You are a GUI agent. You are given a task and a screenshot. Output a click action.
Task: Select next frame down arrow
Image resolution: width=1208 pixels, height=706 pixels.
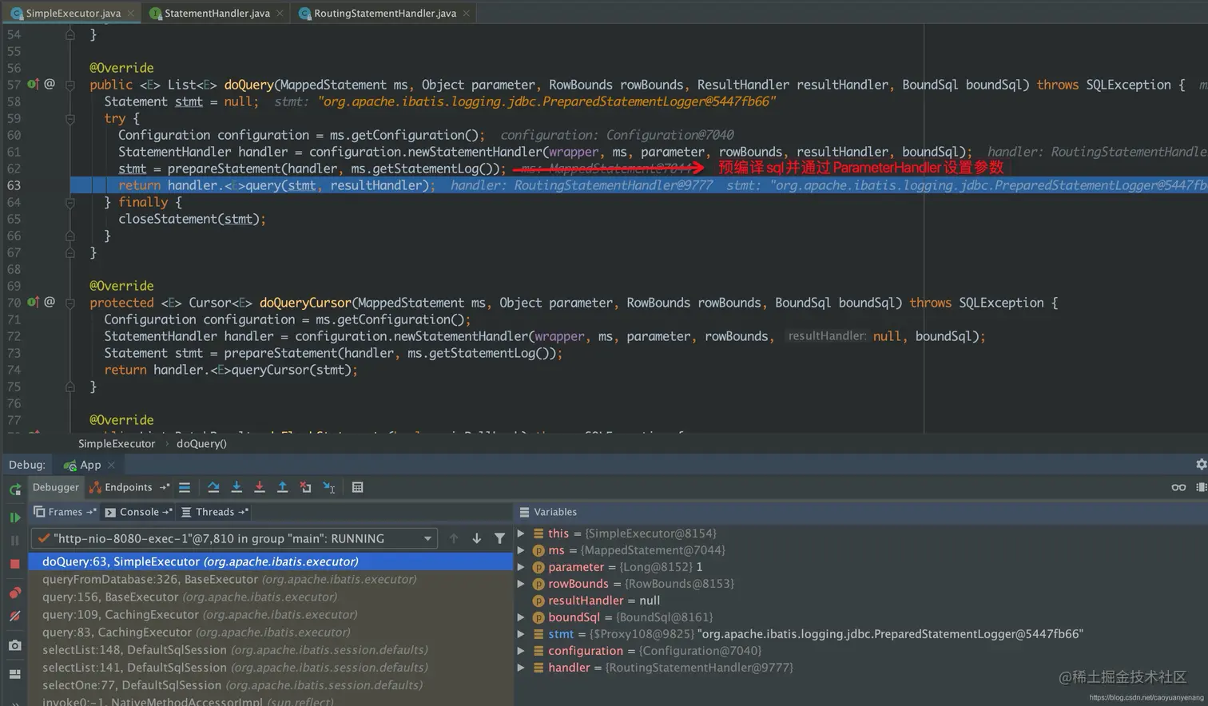(x=477, y=538)
